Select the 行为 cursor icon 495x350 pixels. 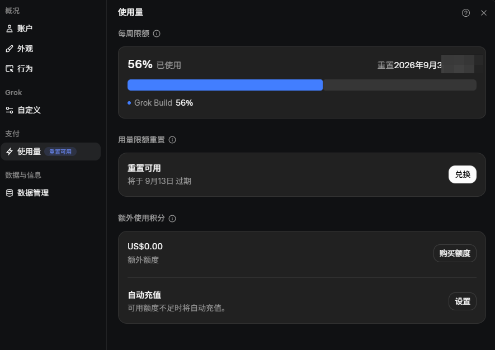point(10,68)
